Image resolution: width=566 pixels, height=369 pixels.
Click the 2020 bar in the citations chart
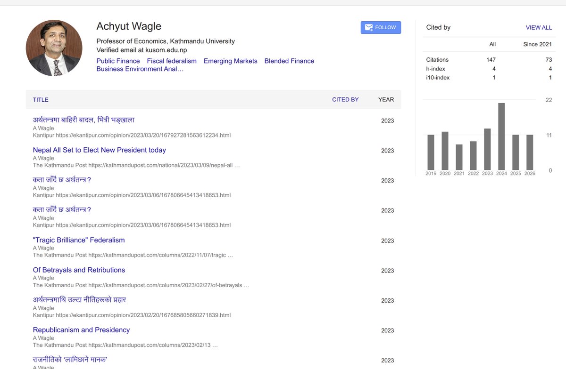point(445,151)
